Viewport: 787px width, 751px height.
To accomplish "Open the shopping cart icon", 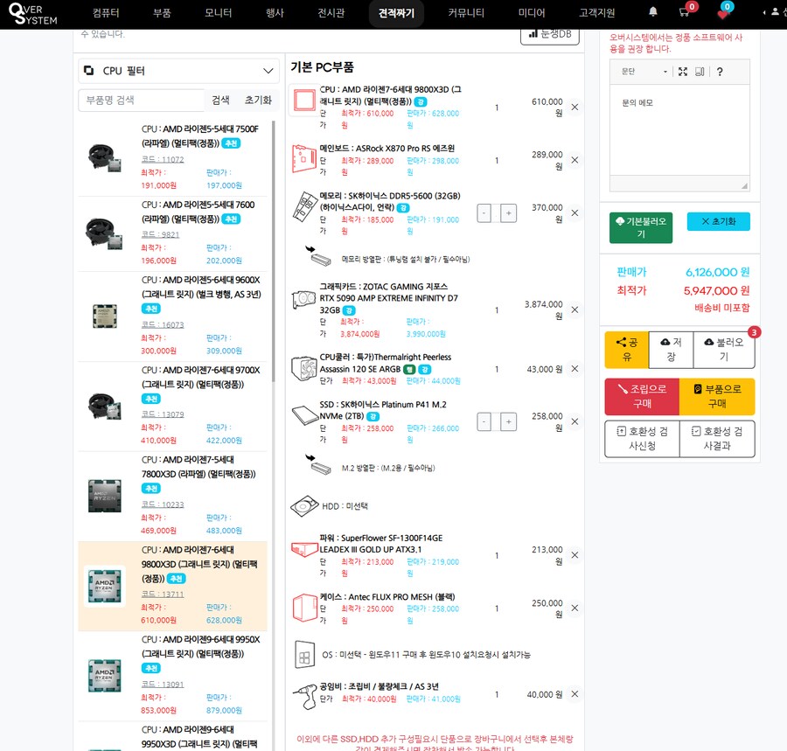I will [x=684, y=13].
